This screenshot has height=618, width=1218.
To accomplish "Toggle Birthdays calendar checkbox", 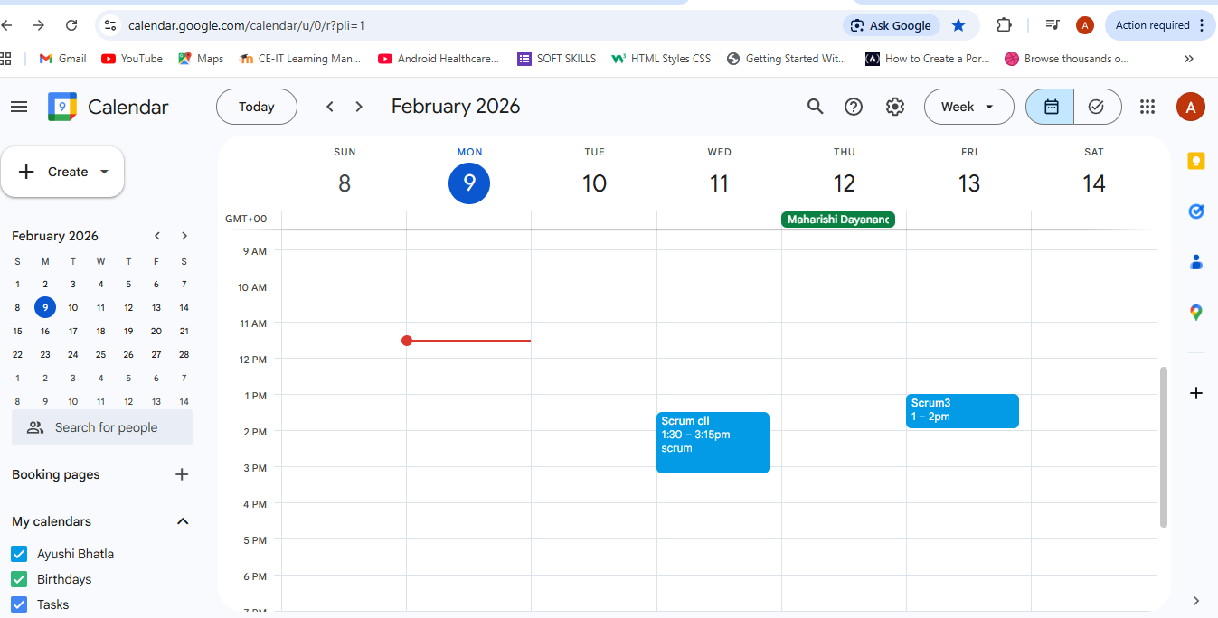I will (x=19, y=579).
